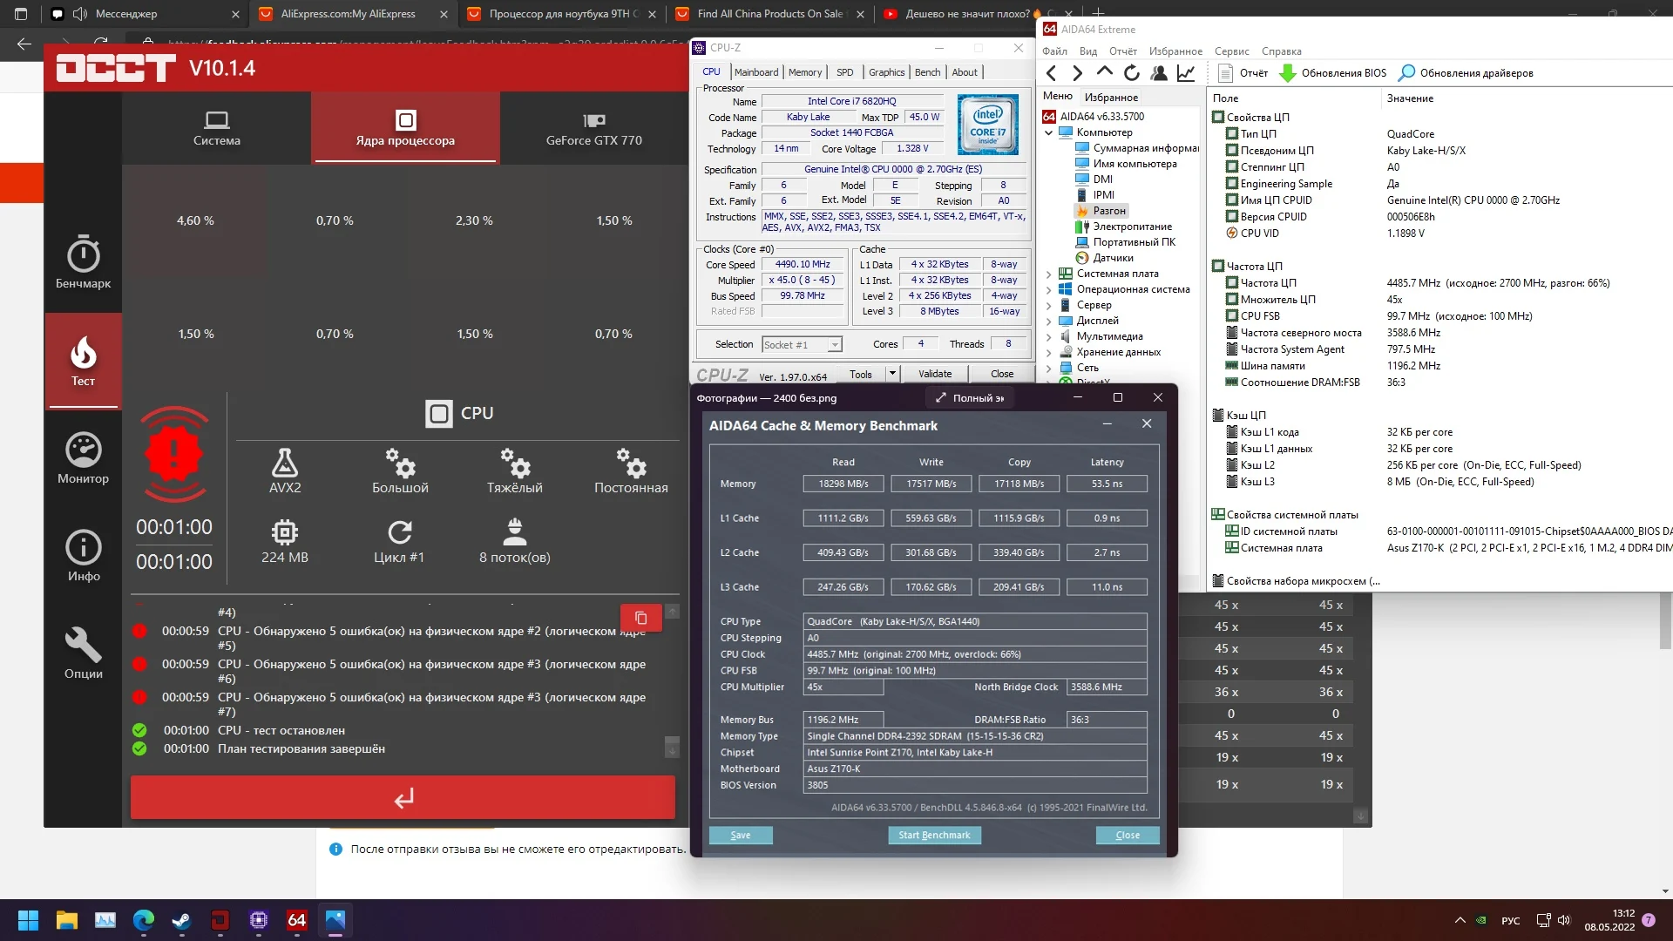The width and height of the screenshot is (1673, 941).
Task: Click AIDA64 back navigation arrow
Action: click(x=1052, y=73)
